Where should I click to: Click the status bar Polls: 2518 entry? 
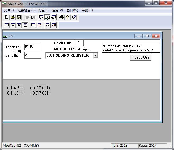(x=124, y=146)
